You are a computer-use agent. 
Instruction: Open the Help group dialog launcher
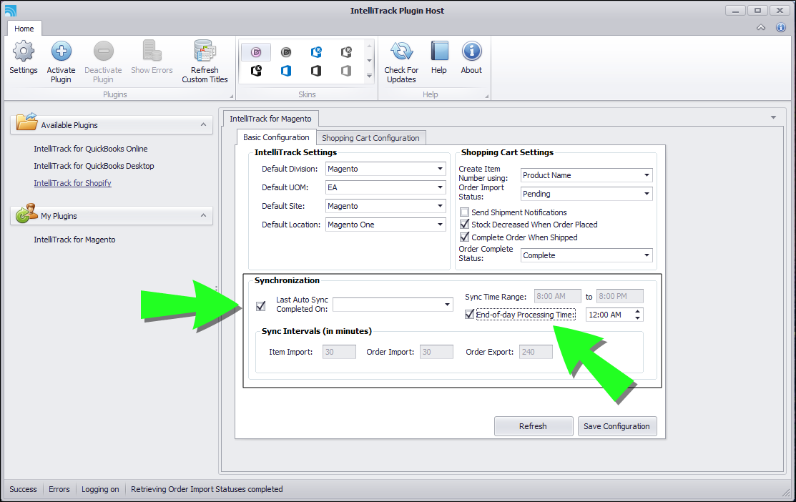(486, 96)
